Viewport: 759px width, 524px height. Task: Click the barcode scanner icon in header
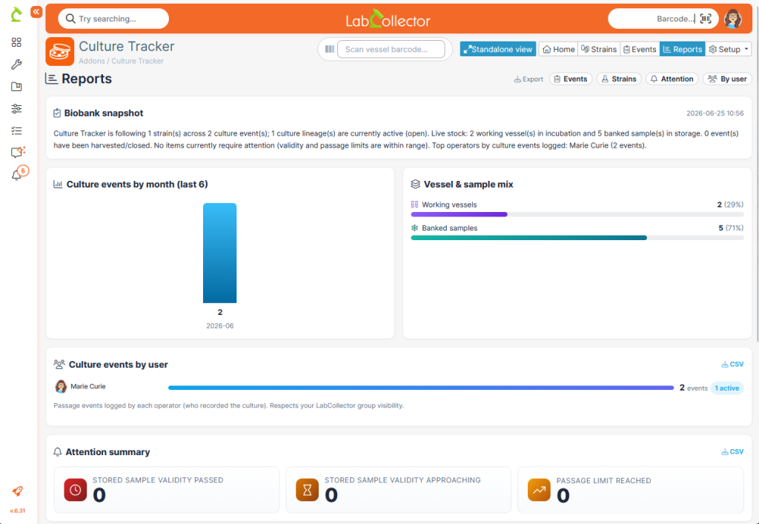[706, 19]
